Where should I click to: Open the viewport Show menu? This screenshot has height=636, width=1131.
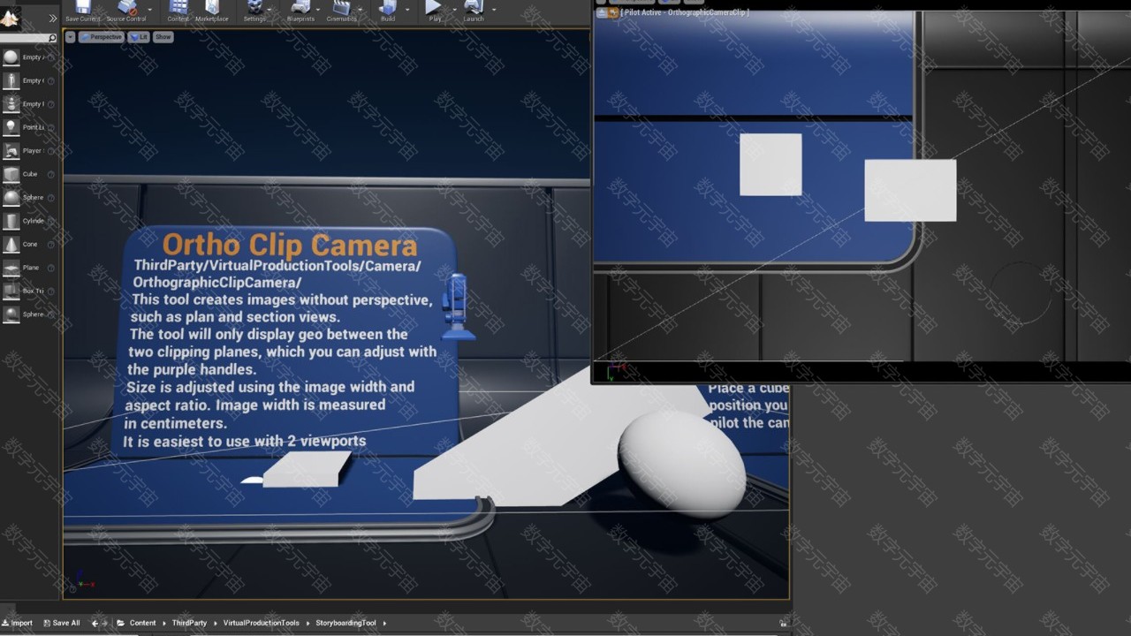163,37
